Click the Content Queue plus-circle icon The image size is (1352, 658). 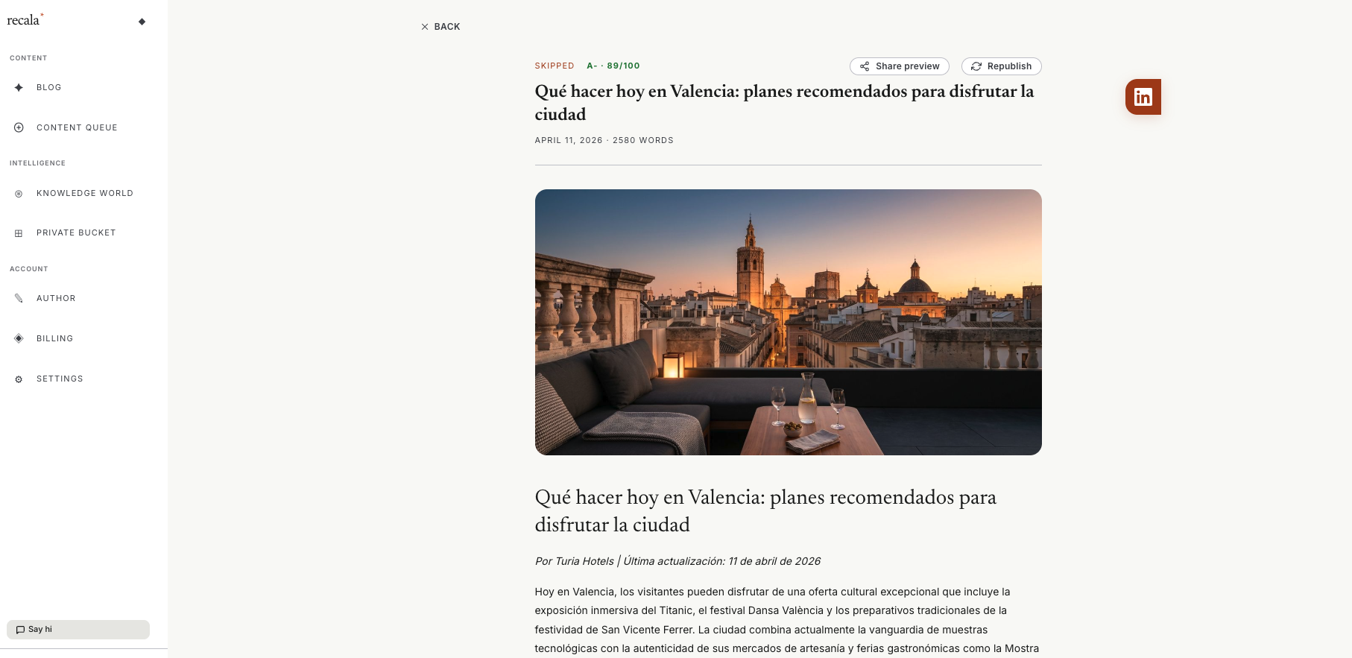pos(19,127)
